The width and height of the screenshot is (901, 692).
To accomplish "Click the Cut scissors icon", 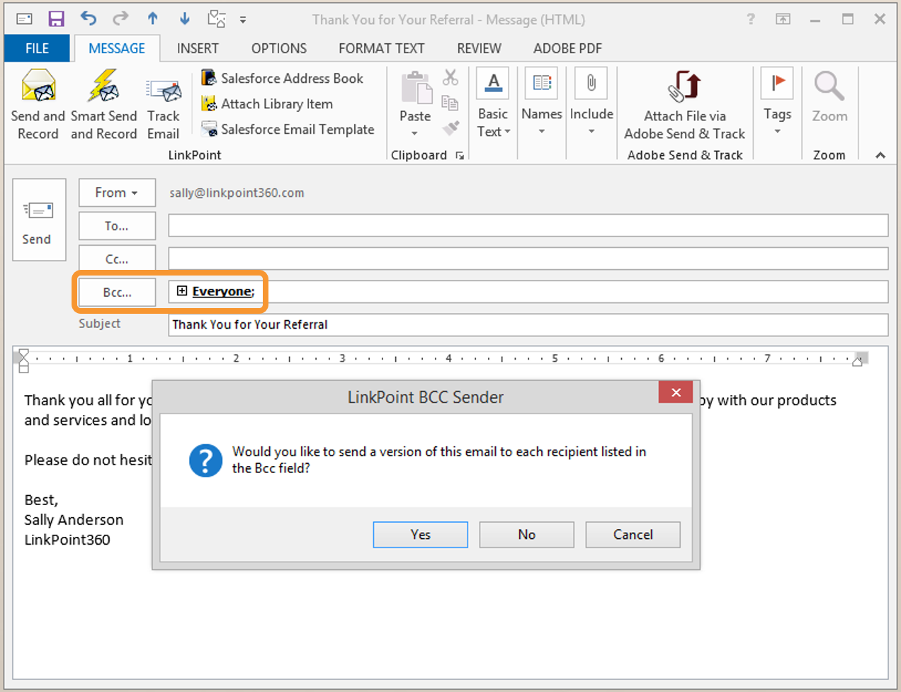I will pos(450,77).
